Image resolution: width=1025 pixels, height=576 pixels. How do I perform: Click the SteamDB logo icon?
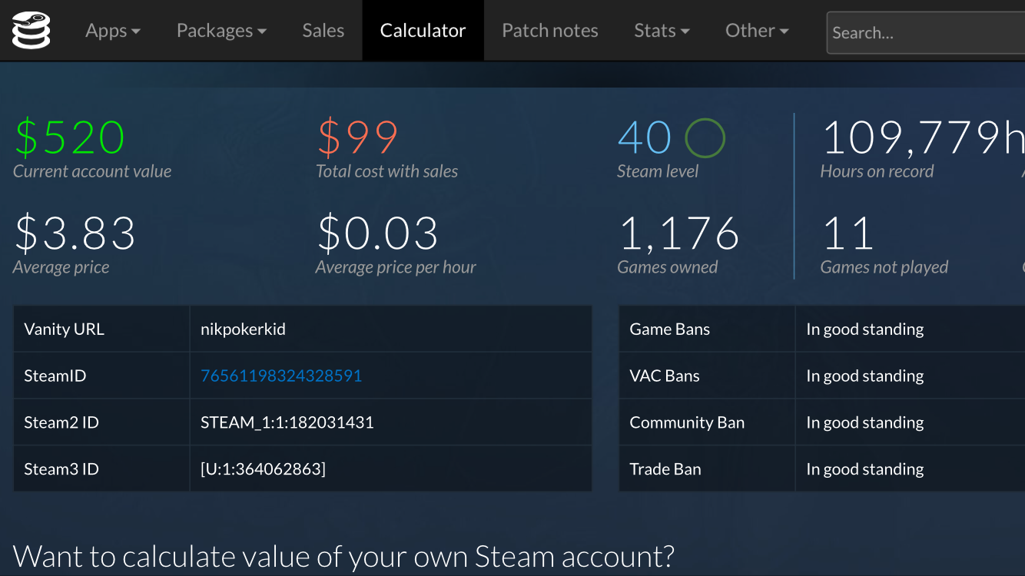[x=32, y=31]
